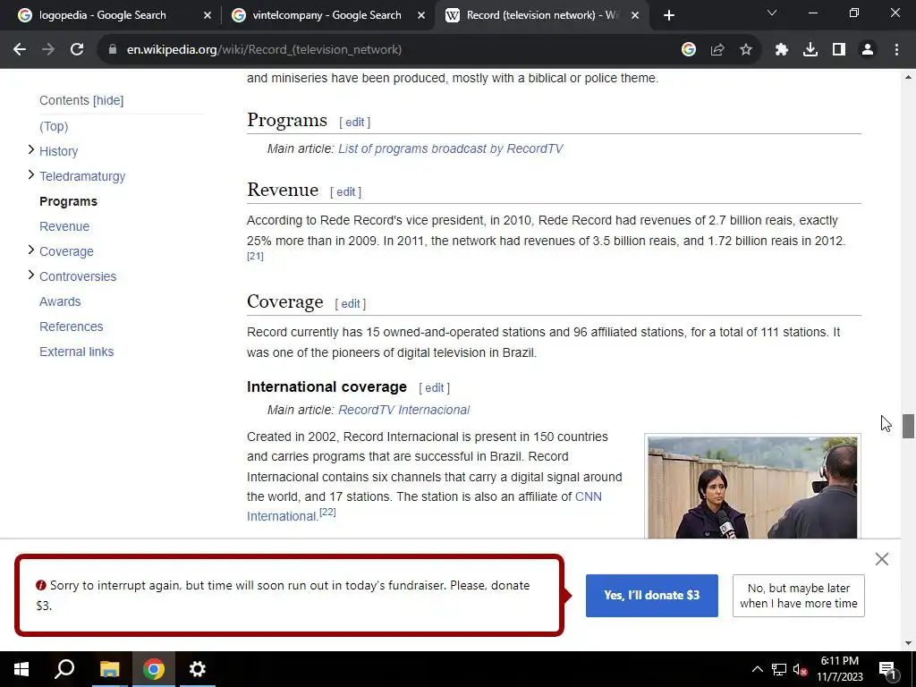Image resolution: width=916 pixels, height=687 pixels.
Task: Open Settings gear on taskbar
Action: [198, 669]
